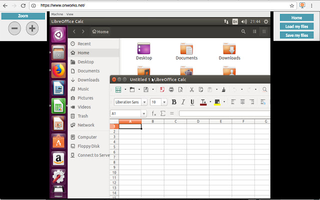This screenshot has width=320, height=200.
Task: Apply the yellow background highlight color
Action: (x=217, y=102)
